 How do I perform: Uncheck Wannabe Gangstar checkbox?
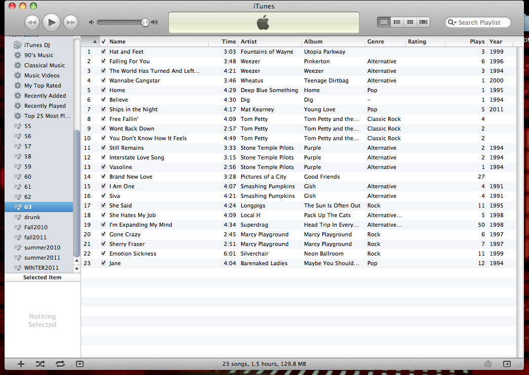pyautogui.click(x=103, y=80)
